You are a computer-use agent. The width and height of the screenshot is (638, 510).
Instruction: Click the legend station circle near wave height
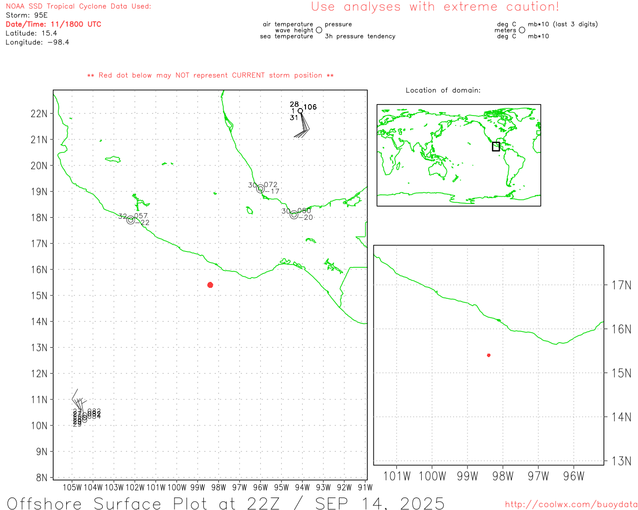tap(319, 30)
